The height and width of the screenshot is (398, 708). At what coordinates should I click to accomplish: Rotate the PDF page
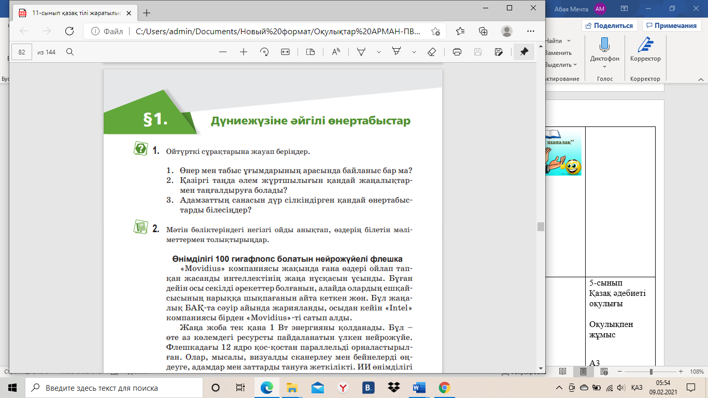click(264, 52)
